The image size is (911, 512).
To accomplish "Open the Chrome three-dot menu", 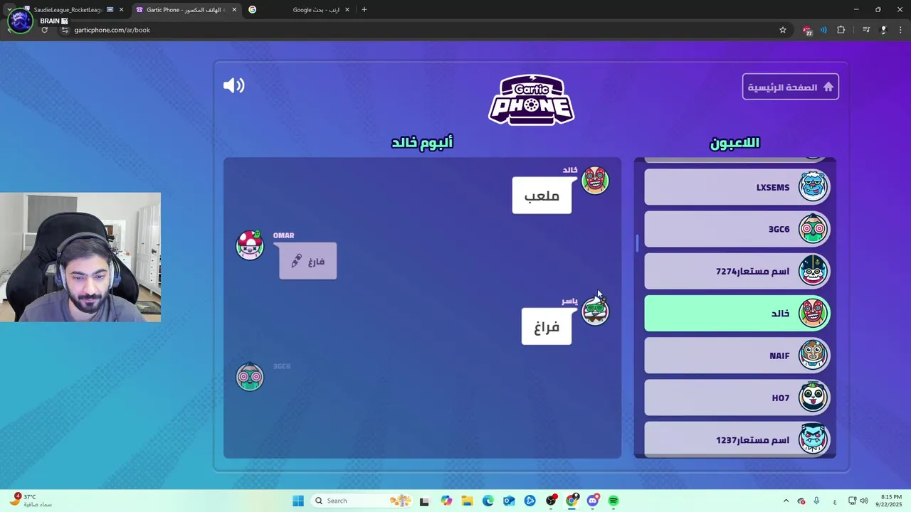I will [x=900, y=30].
